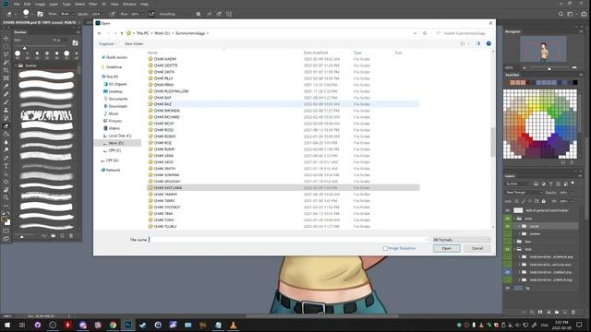This screenshot has height=332, width=591.
Task: Toggle visibility of the blue-highlighted body layer
Action: click(x=507, y=272)
